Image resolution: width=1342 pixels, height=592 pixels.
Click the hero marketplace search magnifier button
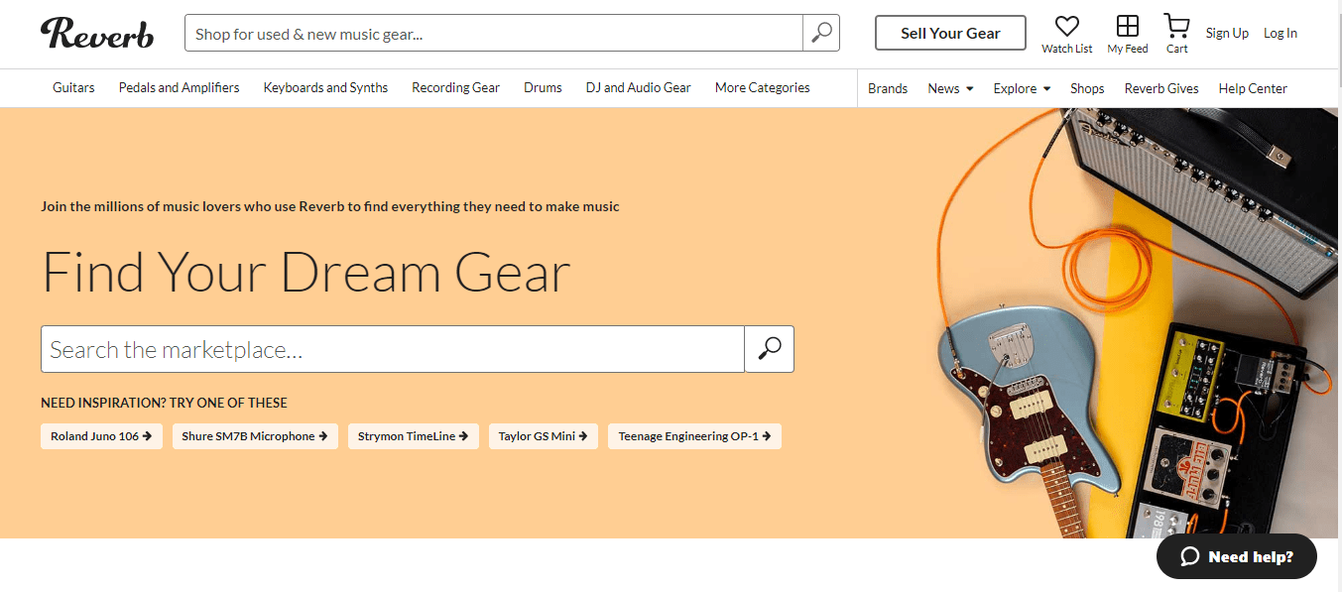click(x=769, y=349)
